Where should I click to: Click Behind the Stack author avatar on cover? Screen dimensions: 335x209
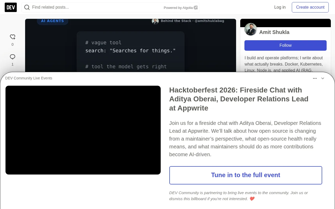pyautogui.click(x=155, y=21)
